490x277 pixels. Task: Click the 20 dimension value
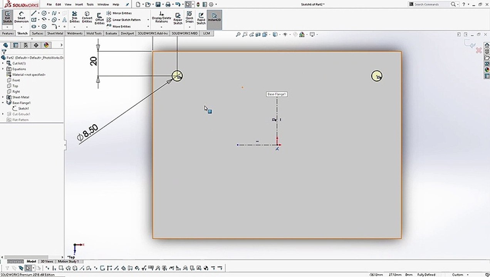click(x=94, y=61)
